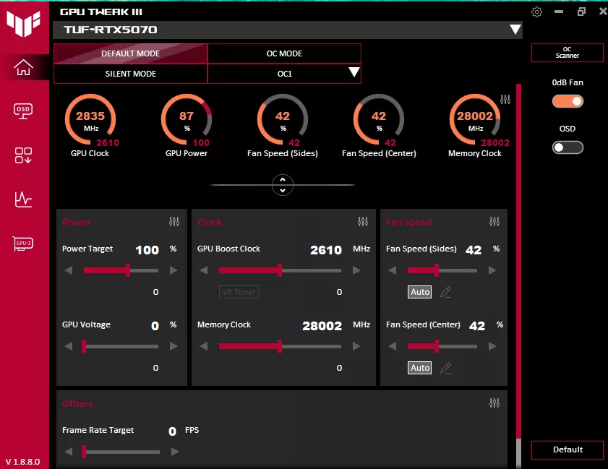Toggle the OSD switch
The image size is (608, 469).
[568, 147]
